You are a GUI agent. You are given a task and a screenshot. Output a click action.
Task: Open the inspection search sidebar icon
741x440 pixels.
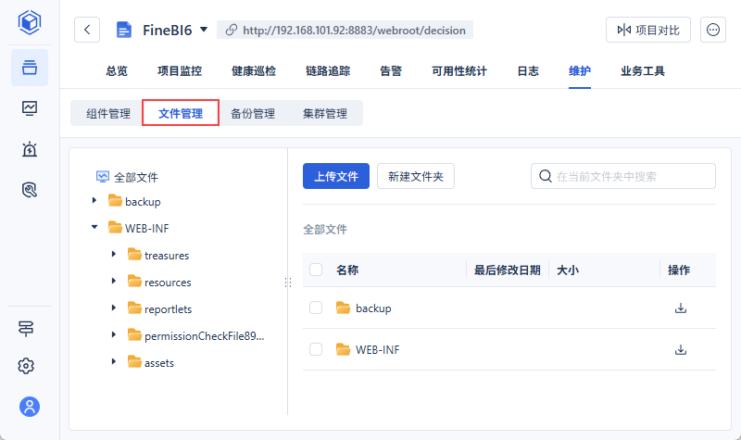tap(30, 190)
